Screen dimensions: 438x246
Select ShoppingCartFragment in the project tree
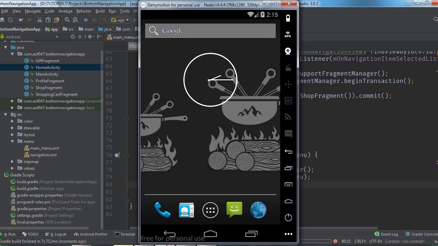pos(56,94)
